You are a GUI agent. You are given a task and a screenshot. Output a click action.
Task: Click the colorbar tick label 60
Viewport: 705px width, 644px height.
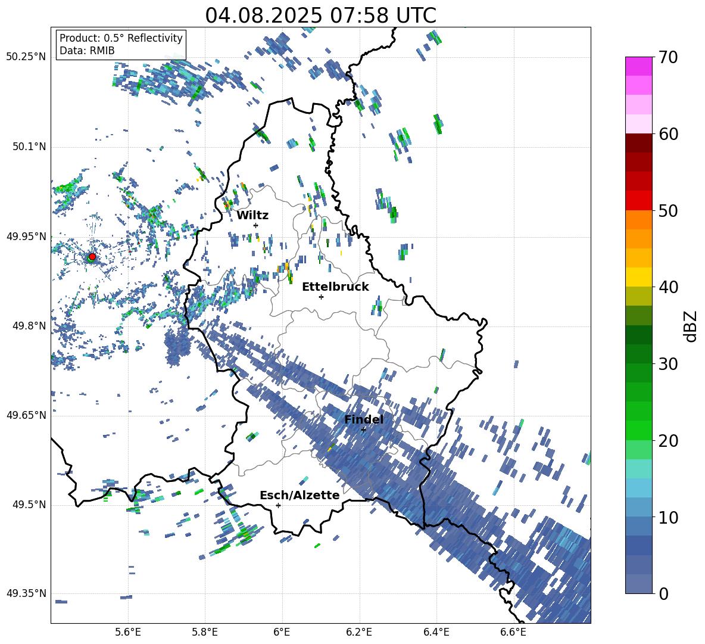[x=668, y=134]
